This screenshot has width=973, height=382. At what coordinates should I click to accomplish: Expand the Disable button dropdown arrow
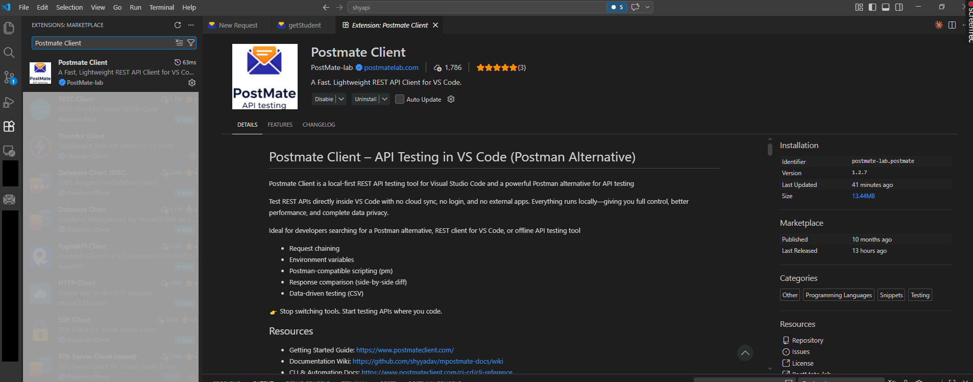coord(342,99)
